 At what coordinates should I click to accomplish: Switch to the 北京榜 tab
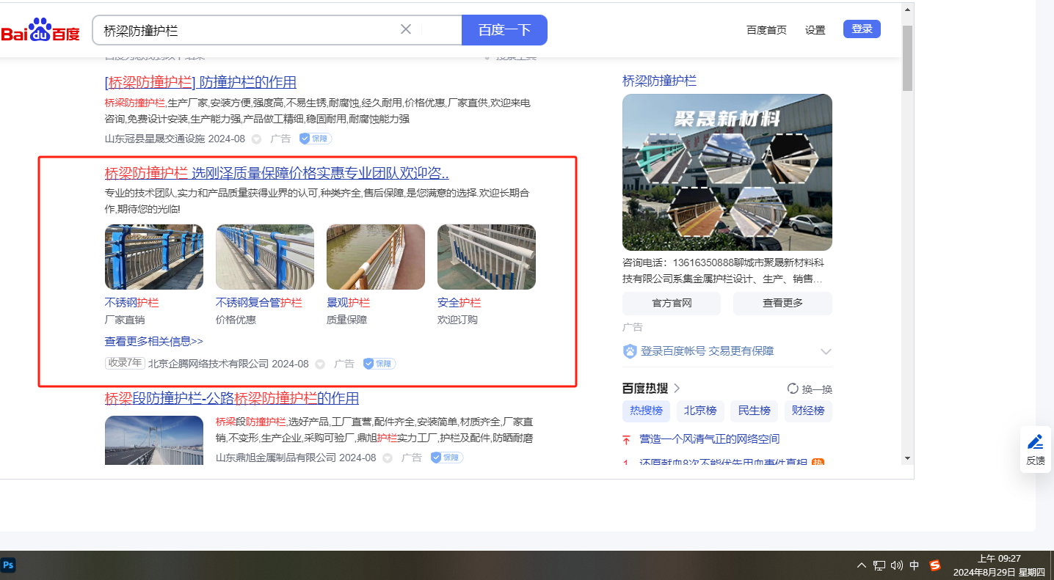700,411
